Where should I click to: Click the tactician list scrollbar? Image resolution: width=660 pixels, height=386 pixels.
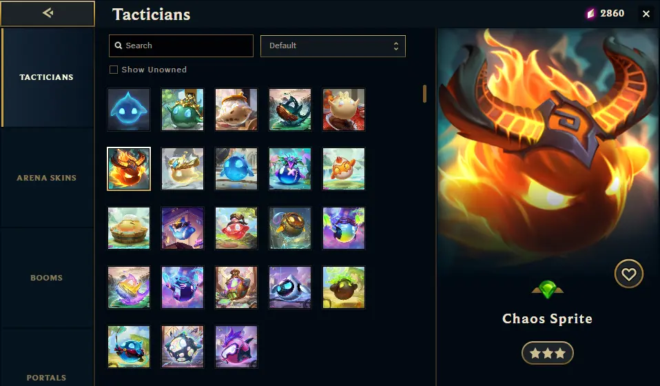[x=424, y=94]
